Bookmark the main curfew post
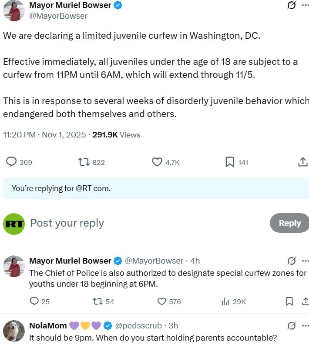 click(x=230, y=162)
